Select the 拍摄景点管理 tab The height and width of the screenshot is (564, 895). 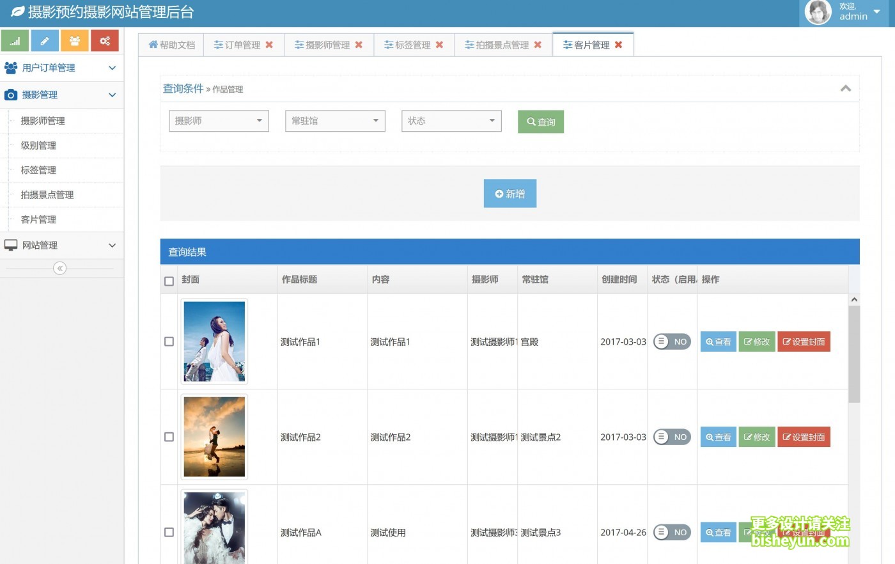click(502, 45)
